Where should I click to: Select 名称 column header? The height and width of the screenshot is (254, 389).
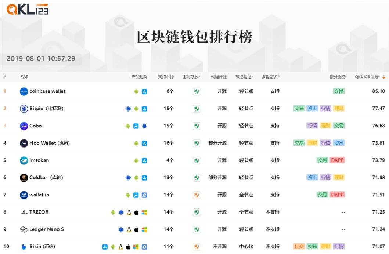click(24, 77)
